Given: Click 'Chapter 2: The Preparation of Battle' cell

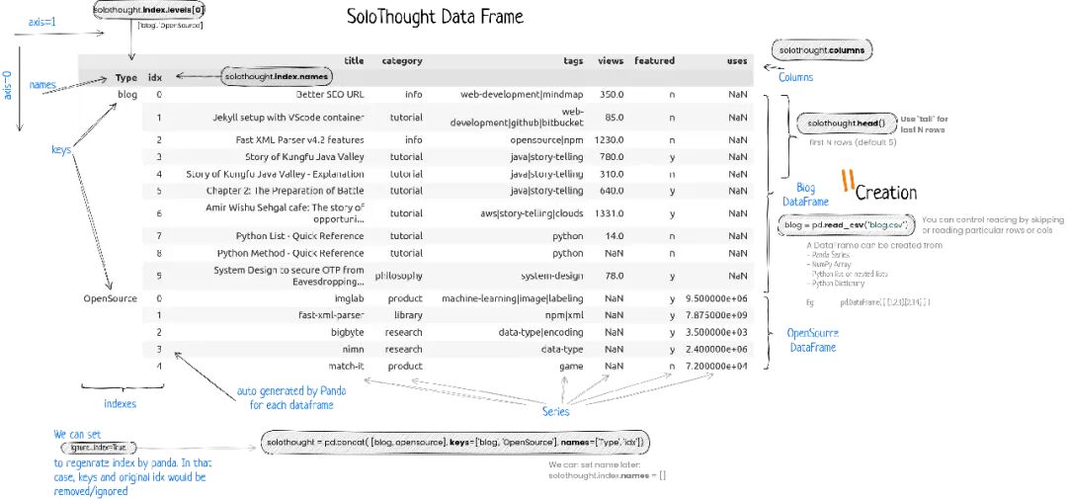Looking at the screenshot, I should coord(286,191).
